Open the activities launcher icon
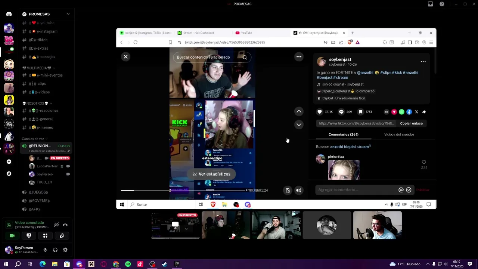478x269 pixels. coord(45,236)
